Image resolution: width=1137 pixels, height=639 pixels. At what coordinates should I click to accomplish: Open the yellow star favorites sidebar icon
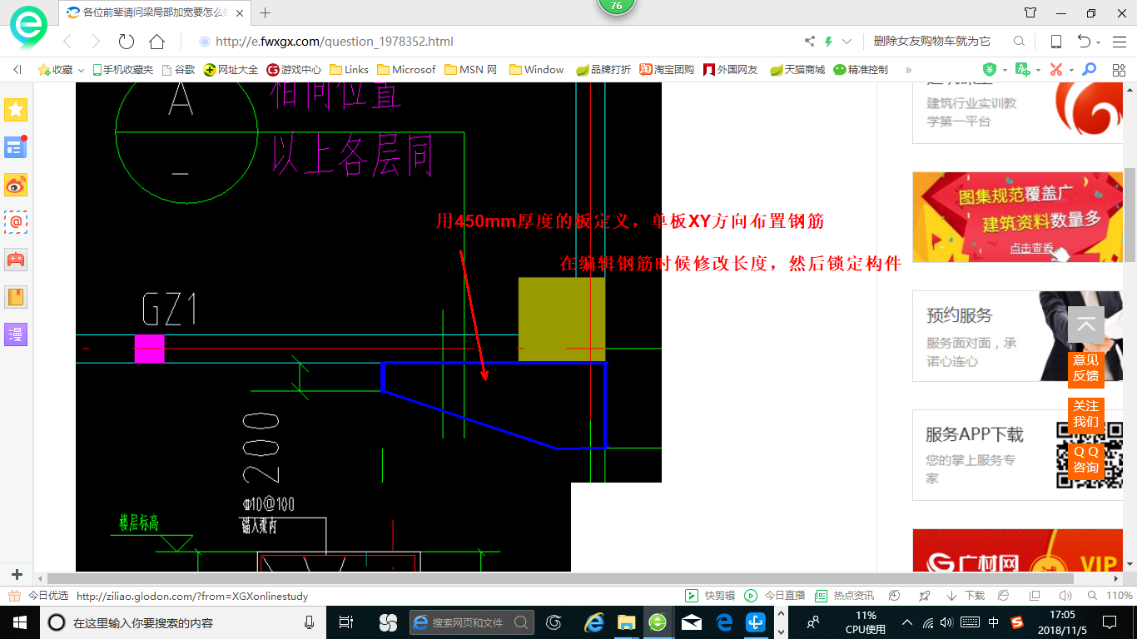[16, 110]
